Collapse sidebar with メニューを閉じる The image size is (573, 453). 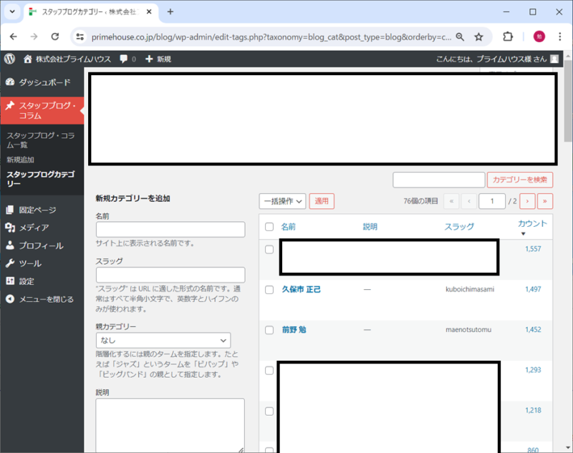tap(42, 299)
